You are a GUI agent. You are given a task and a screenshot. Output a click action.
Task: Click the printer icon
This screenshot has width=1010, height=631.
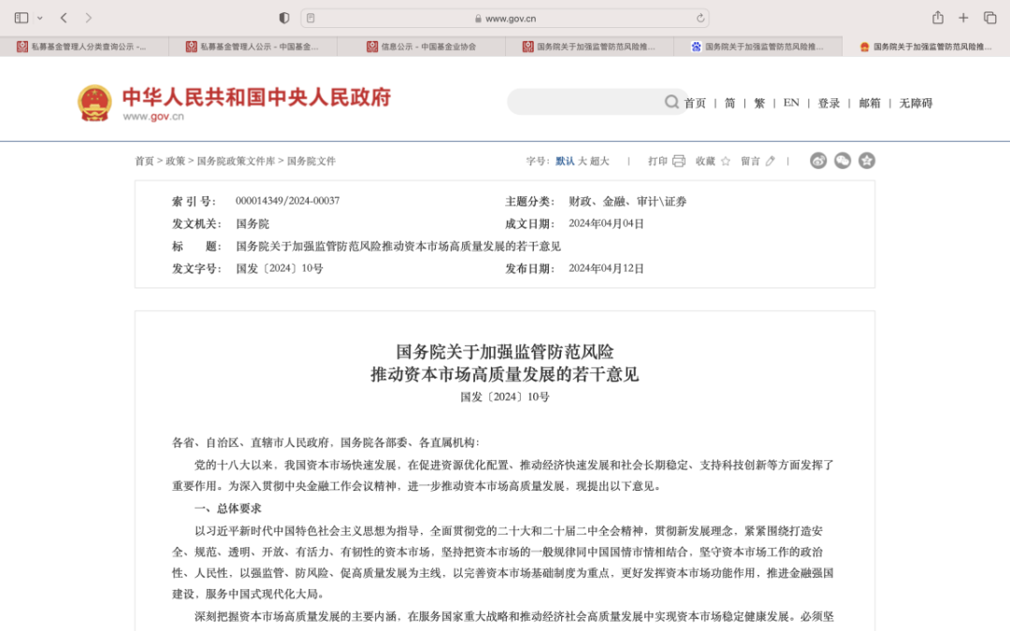679,161
